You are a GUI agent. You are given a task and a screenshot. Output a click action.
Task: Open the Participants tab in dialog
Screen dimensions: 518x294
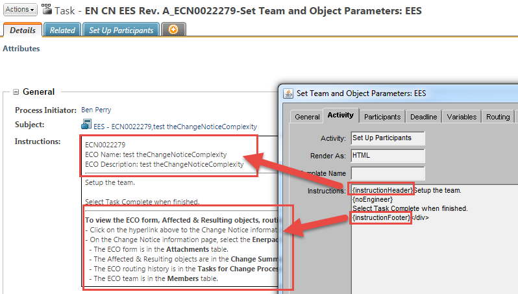click(x=382, y=117)
